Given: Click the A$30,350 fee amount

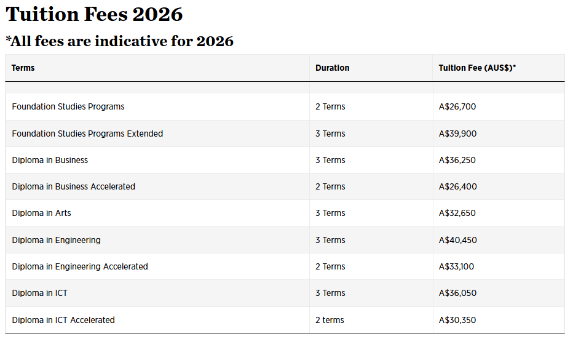Looking at the screenshot, I should coord(457,320).
